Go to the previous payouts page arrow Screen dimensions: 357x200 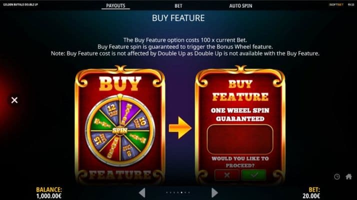coord(142,192)
